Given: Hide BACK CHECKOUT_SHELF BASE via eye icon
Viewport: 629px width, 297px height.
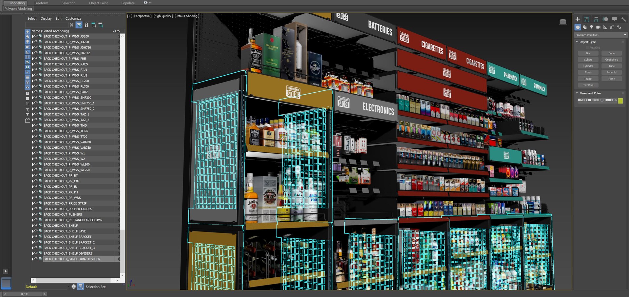Looking at the screenshot, I should (x=36, y=231).
